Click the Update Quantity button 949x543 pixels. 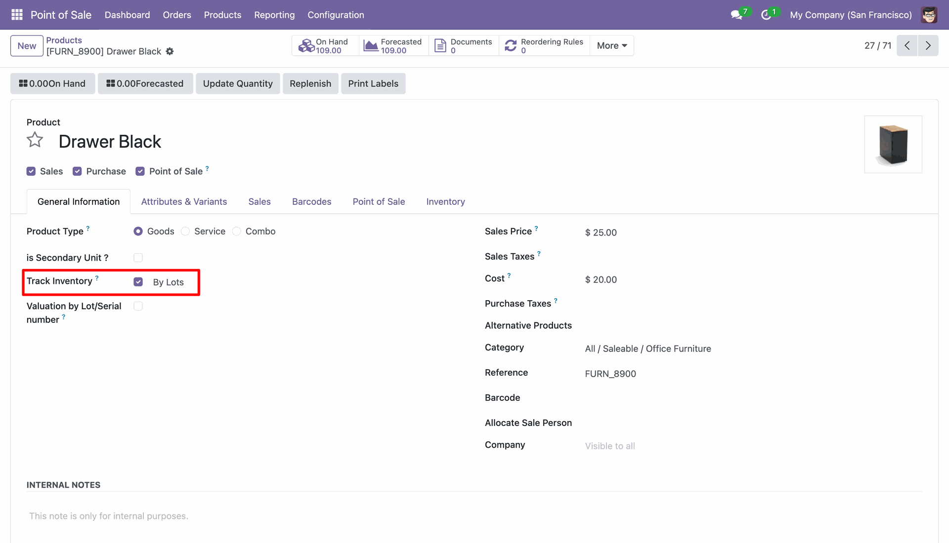(238, 83)
